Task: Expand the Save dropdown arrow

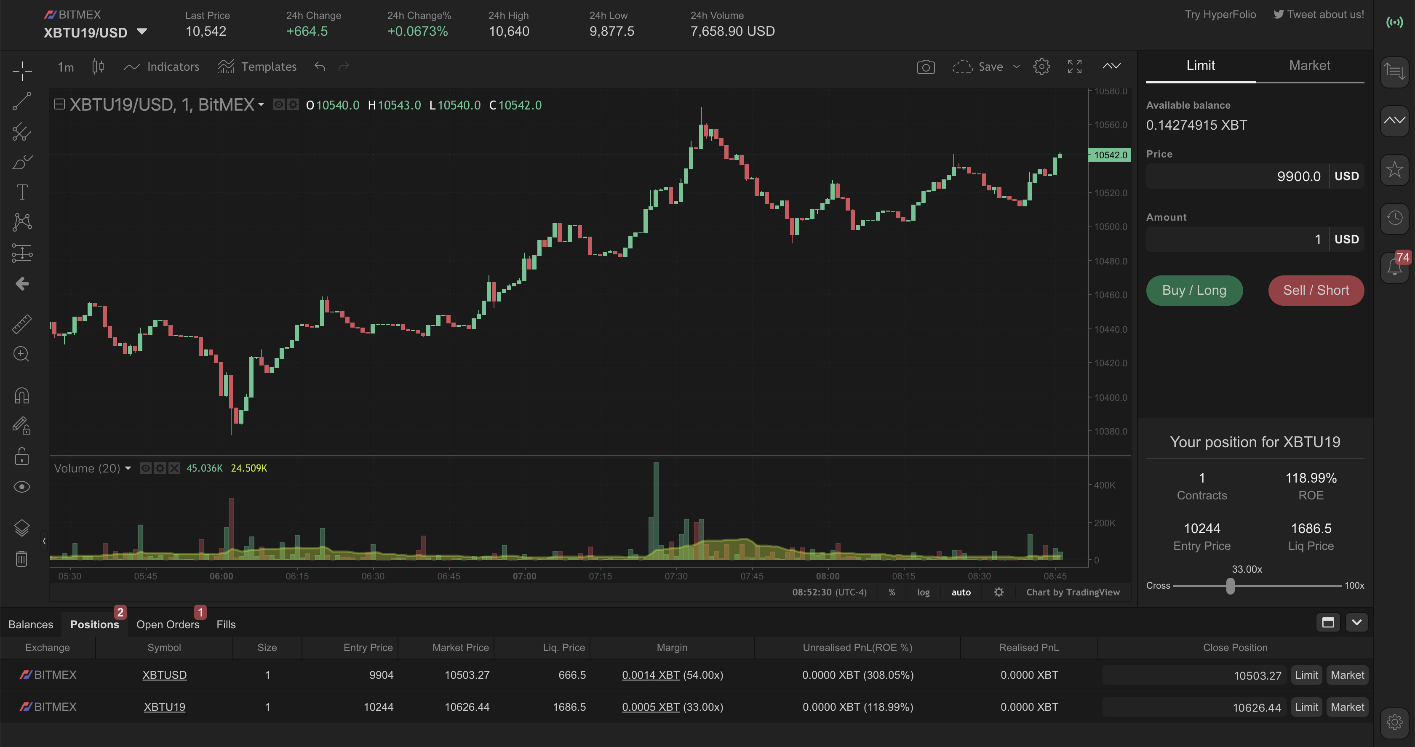Action: 1016,67
